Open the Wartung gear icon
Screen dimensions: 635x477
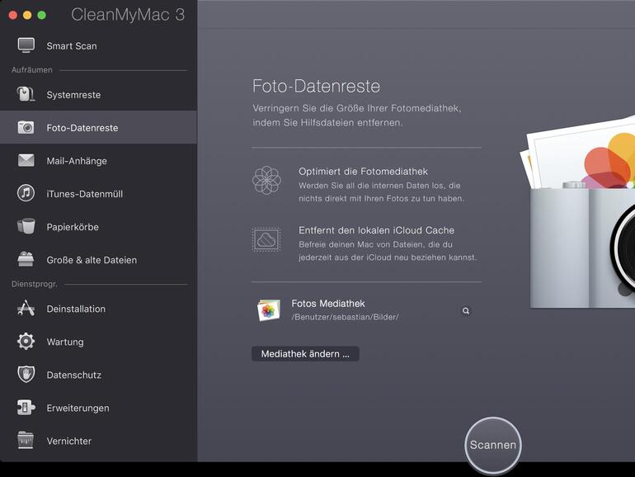26,342
